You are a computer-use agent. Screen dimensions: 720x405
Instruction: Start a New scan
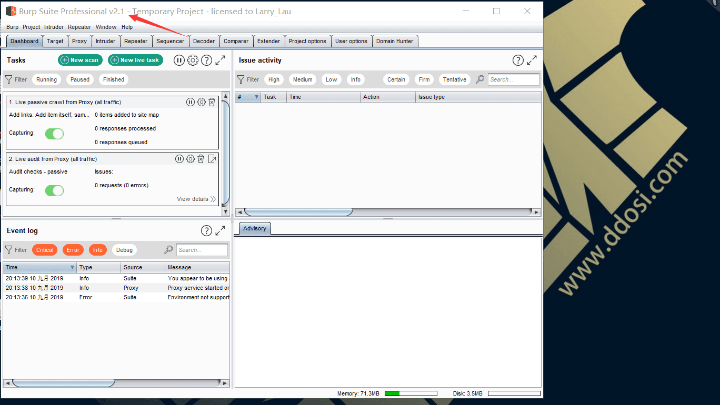point(80,60)
